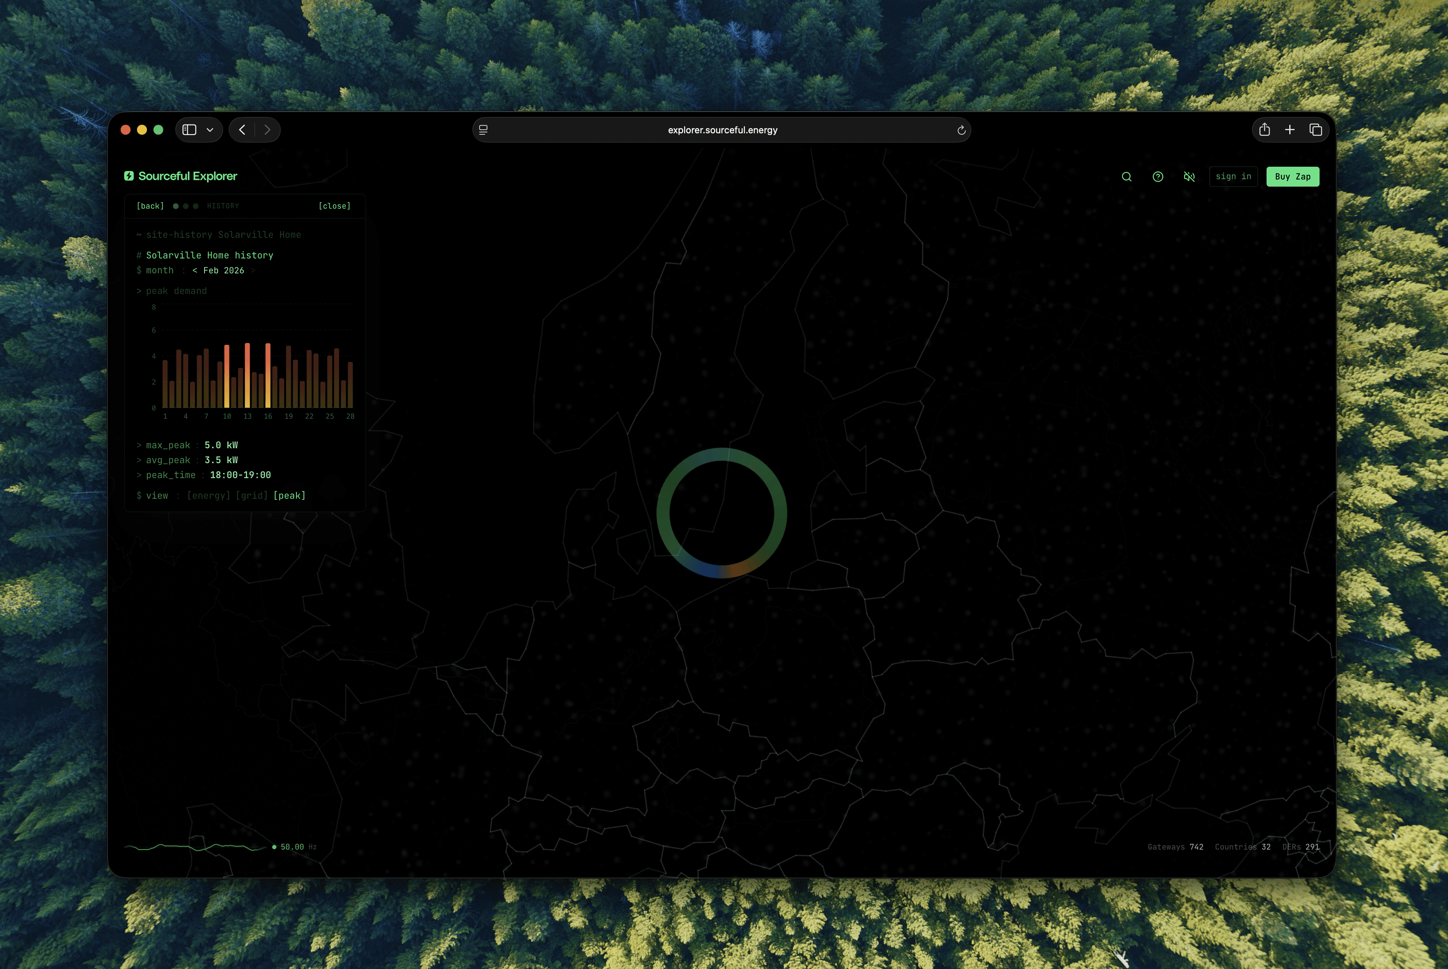Open the browser sidebar panel icon
The height and width of the screenshot is (969, 1448).
190,130
